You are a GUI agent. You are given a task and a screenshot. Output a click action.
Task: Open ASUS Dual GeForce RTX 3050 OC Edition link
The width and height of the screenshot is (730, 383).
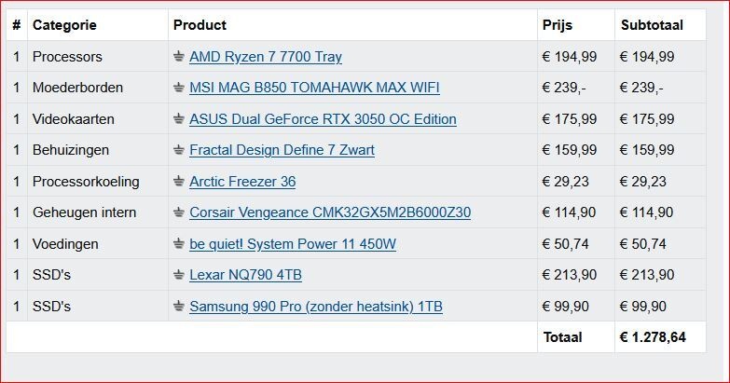(323, 119)
